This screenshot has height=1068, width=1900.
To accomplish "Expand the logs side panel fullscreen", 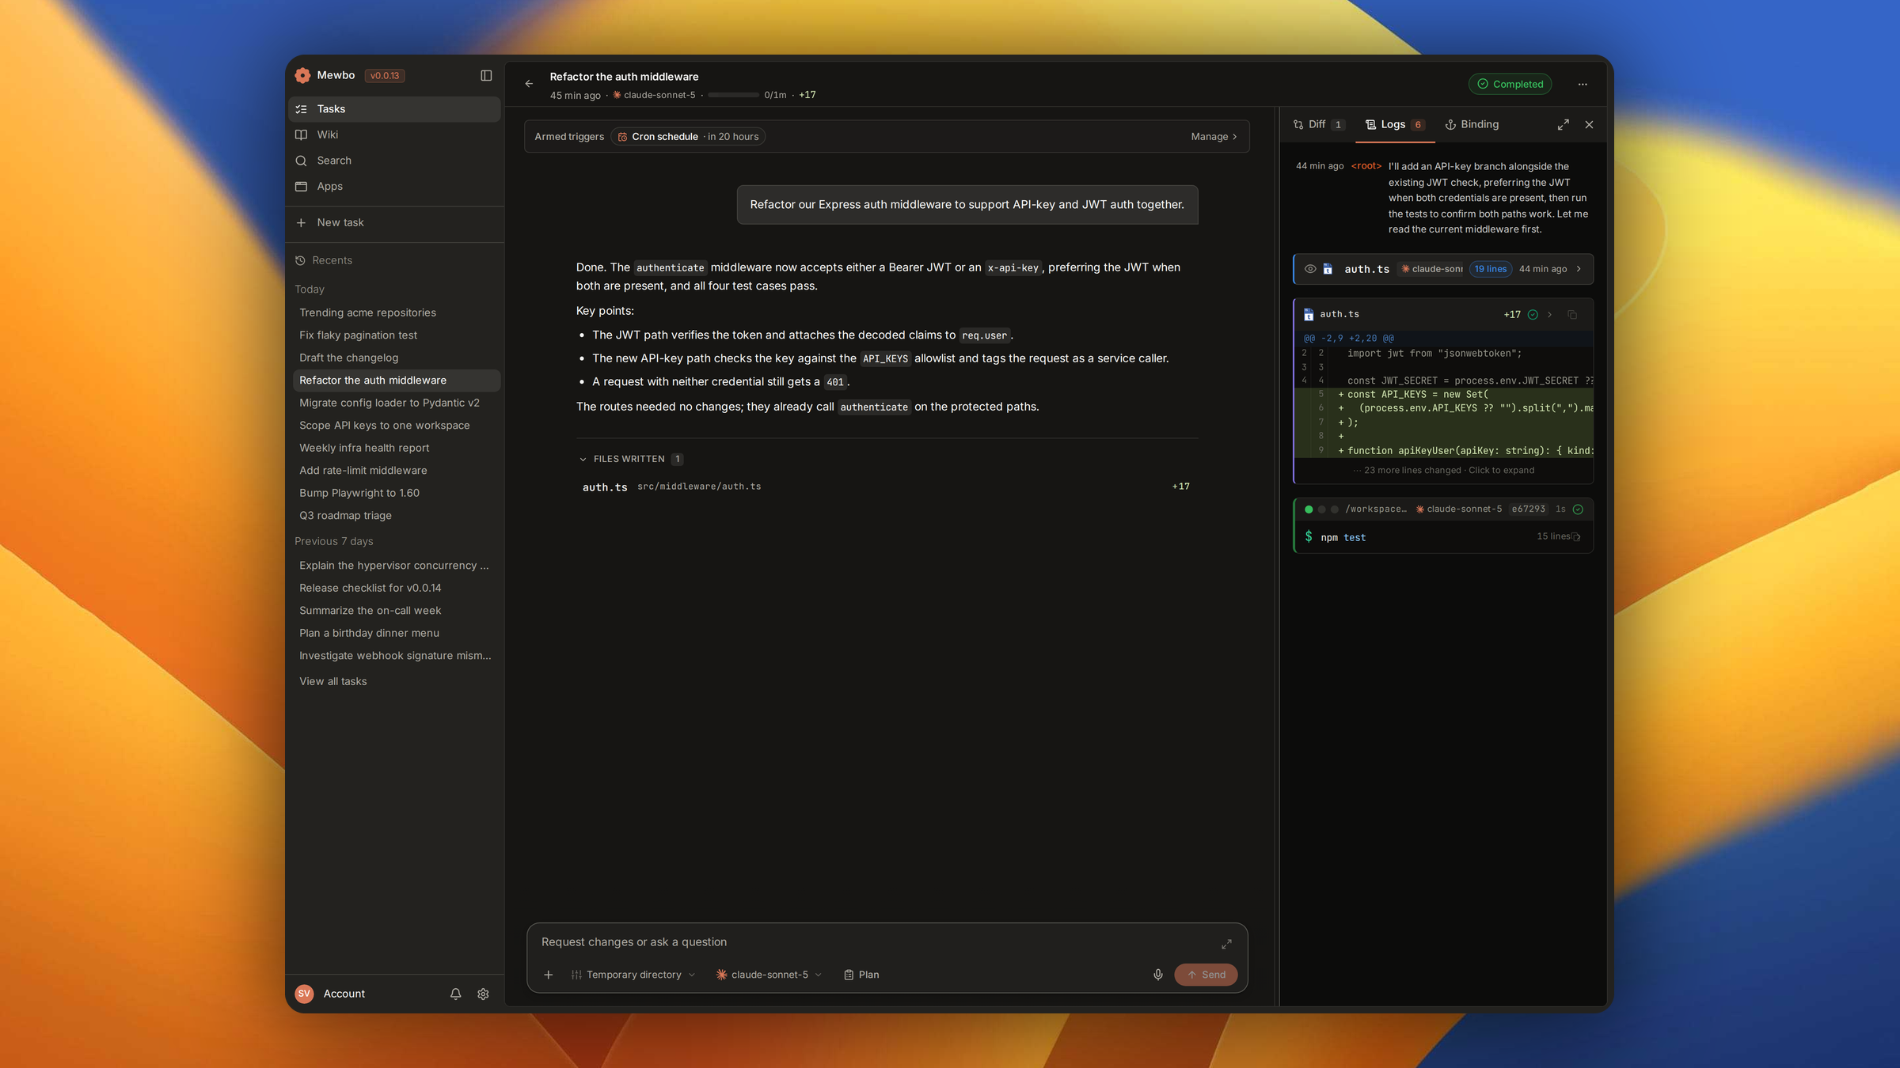I will click(x=1564, y=125).
